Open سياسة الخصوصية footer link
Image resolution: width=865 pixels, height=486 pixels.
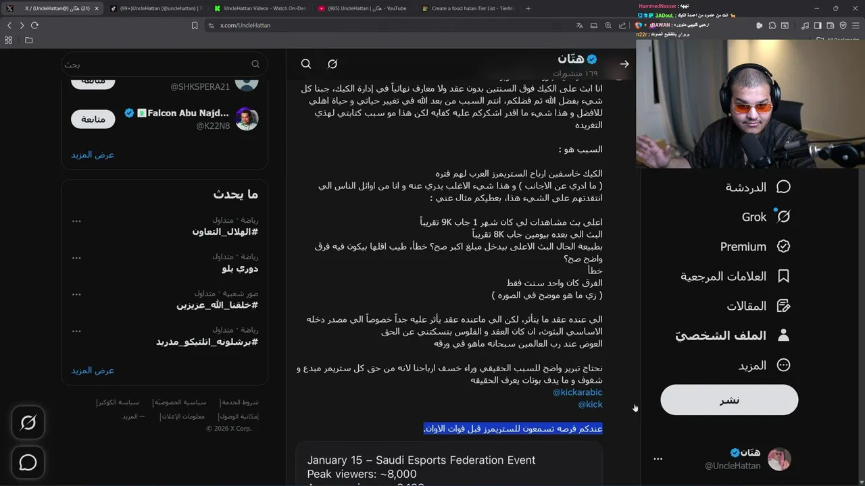[x=181, y=402]
